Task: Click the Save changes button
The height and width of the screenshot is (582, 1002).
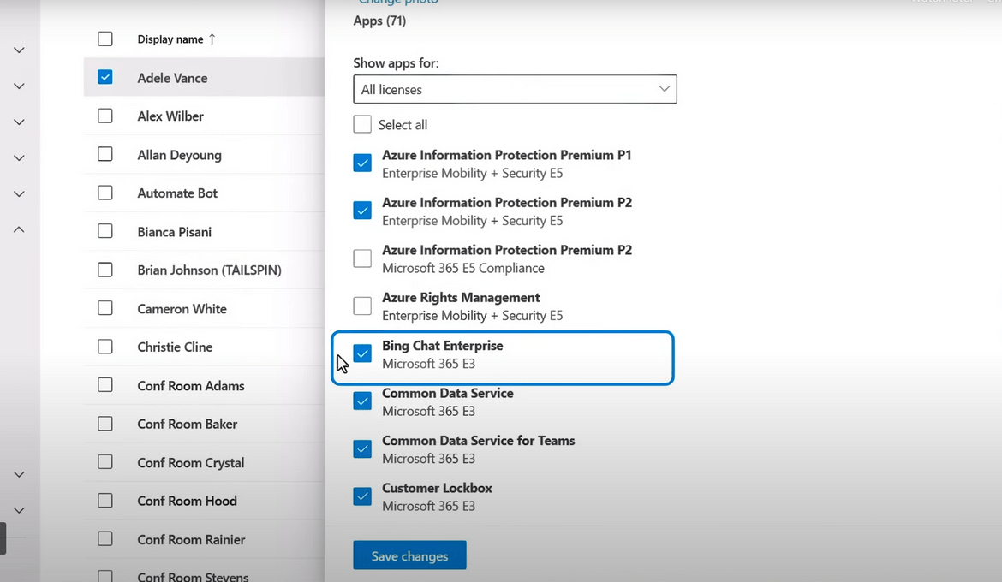Action: [409, 555]
